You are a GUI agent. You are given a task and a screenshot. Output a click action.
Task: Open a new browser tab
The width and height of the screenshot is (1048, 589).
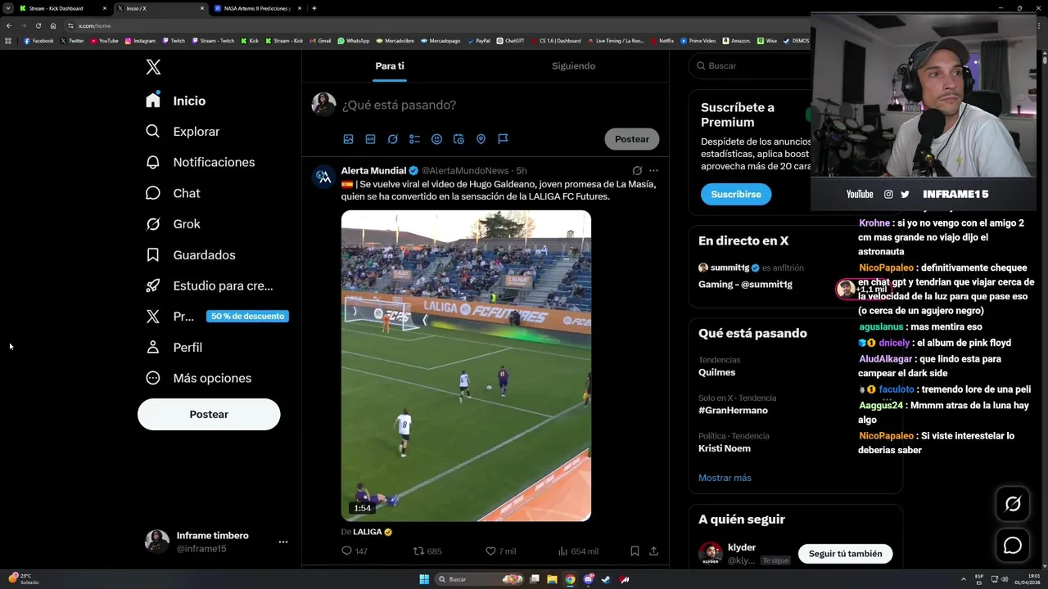point(314,8)
